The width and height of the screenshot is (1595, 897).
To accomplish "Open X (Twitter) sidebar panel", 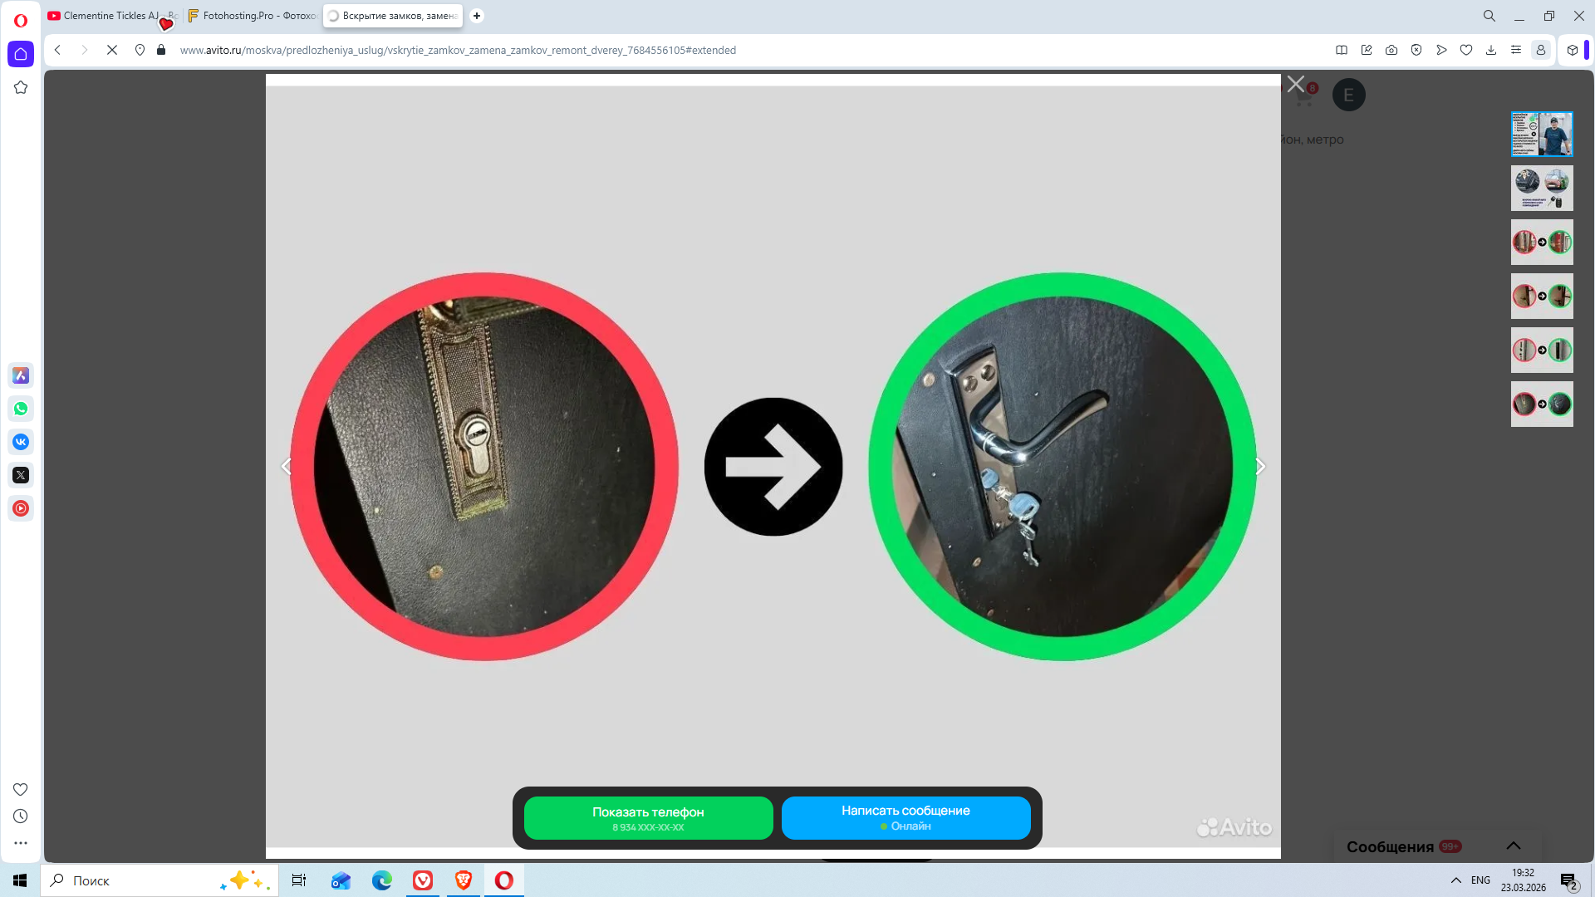I will pos(21,475).
